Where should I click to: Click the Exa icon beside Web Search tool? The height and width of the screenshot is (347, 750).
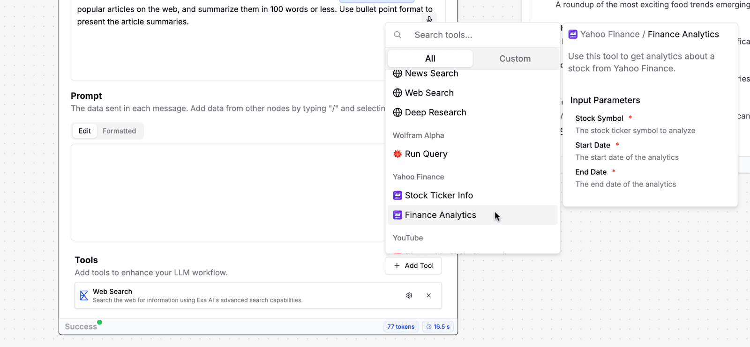pos(84,295)
